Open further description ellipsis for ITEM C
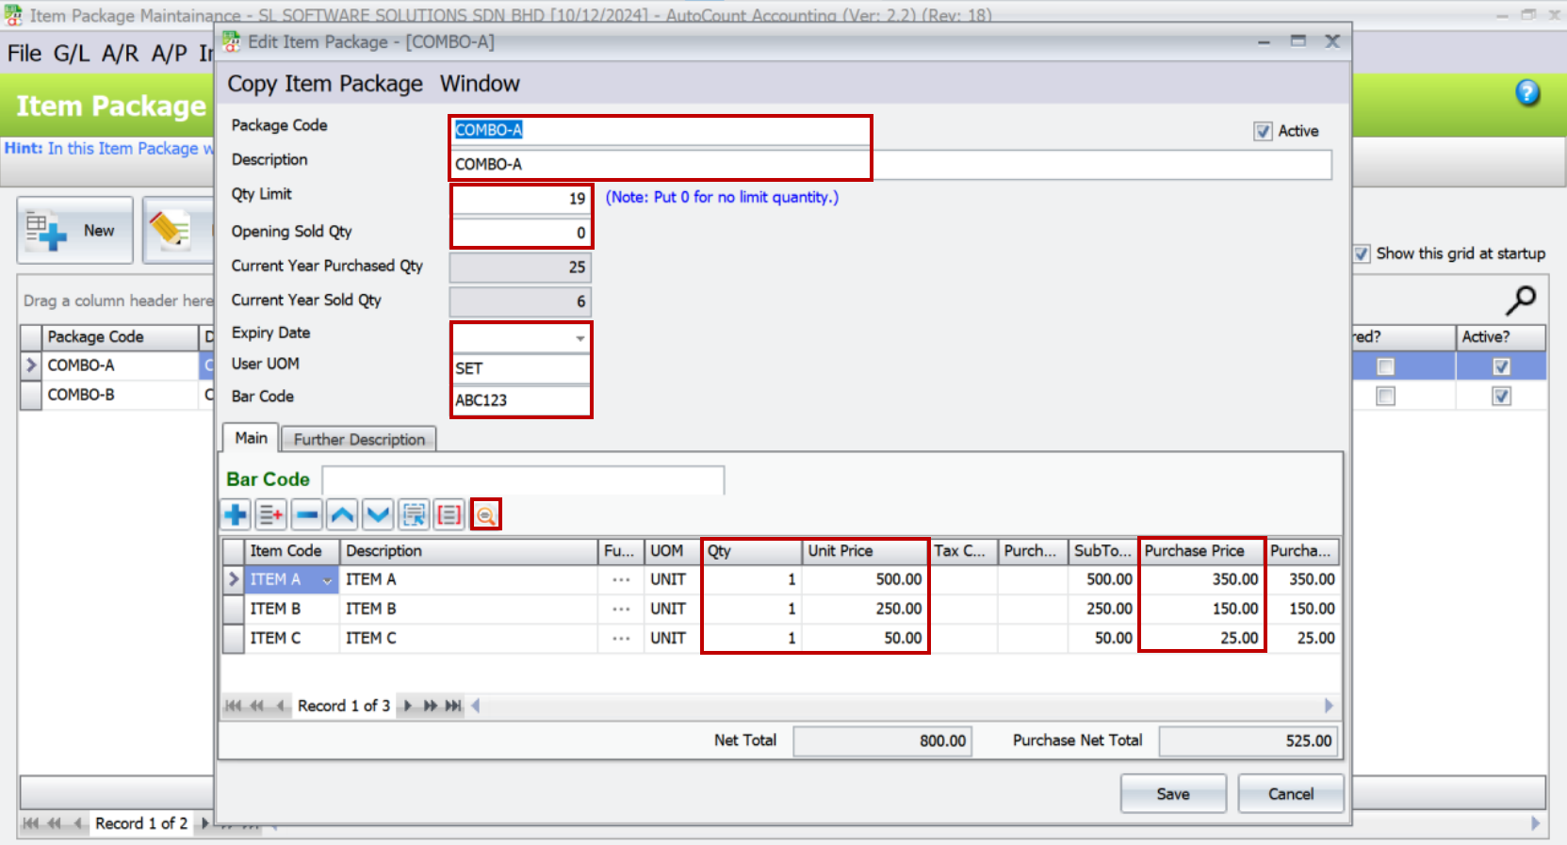Image resolution: width=1567 pixels, height=845 pixels. (x=621, y=638)
